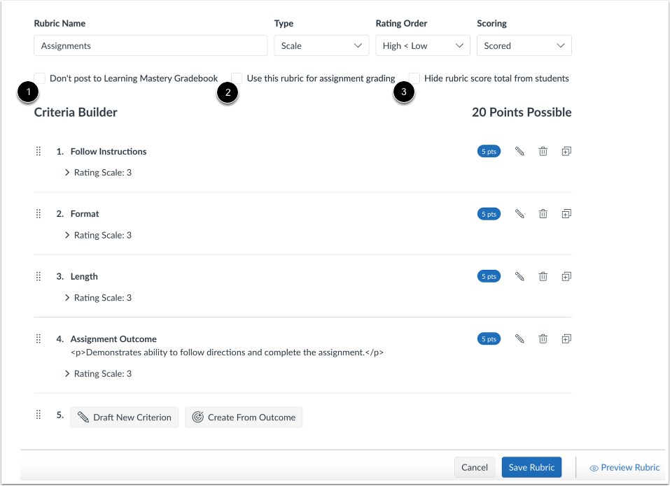The image size is (670, 486).
Task: Check Use this rubric for assignment grading
Action: point(237,78)
